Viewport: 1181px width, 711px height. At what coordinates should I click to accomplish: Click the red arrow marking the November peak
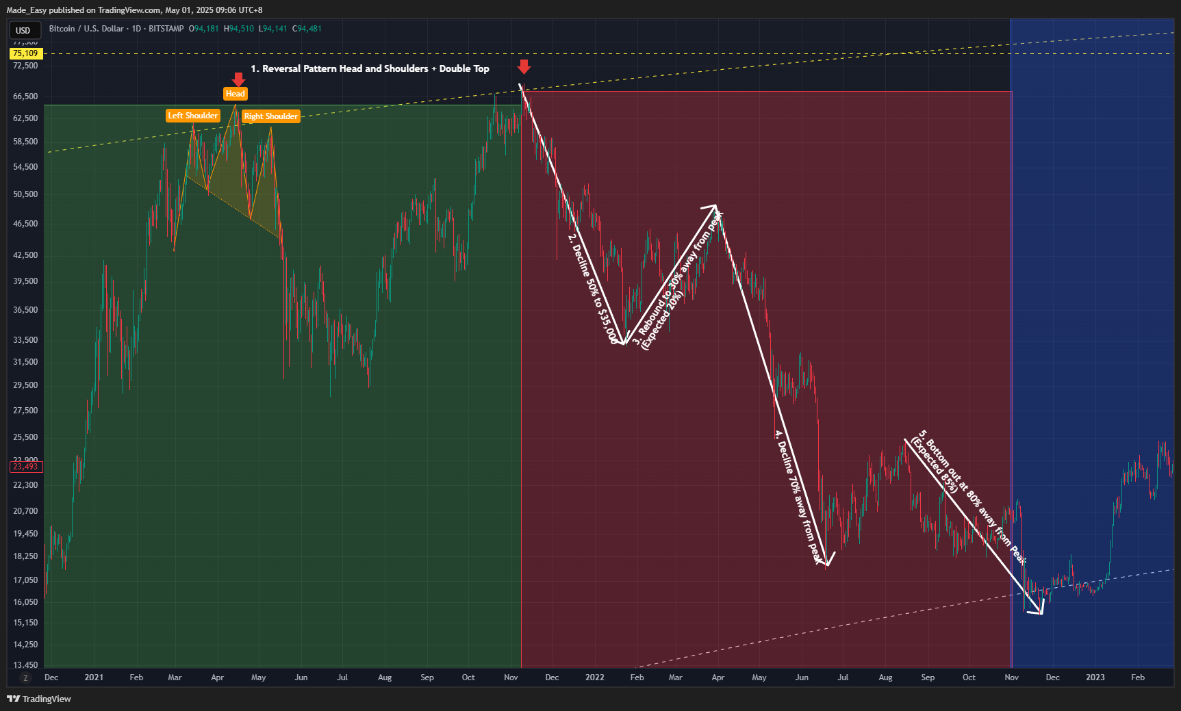(524, 66)
